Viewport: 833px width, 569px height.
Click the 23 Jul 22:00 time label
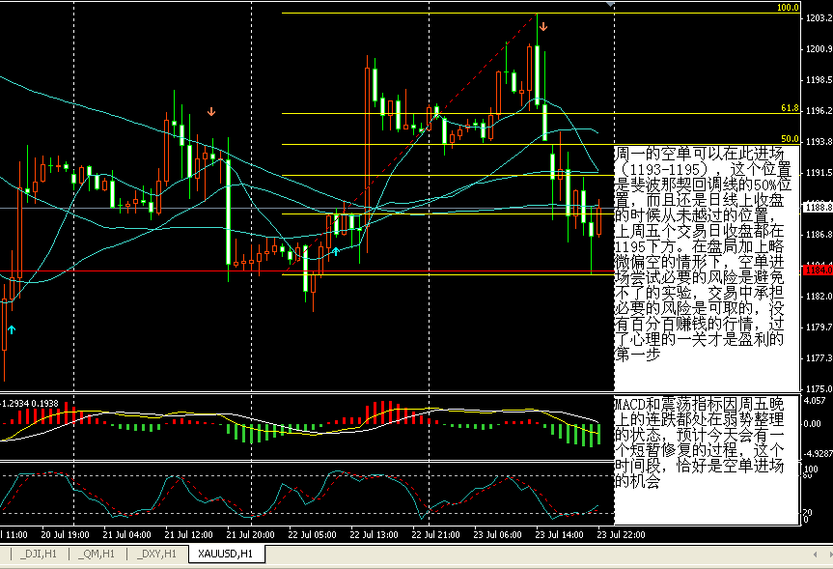621,534
